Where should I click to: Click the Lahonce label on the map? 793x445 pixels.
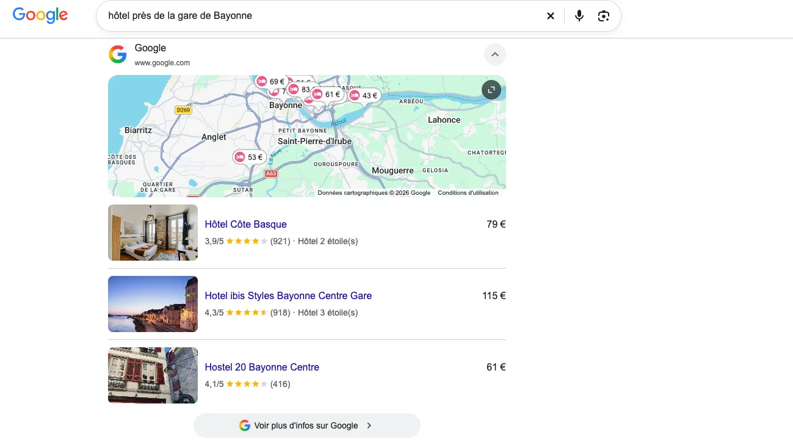444,120
